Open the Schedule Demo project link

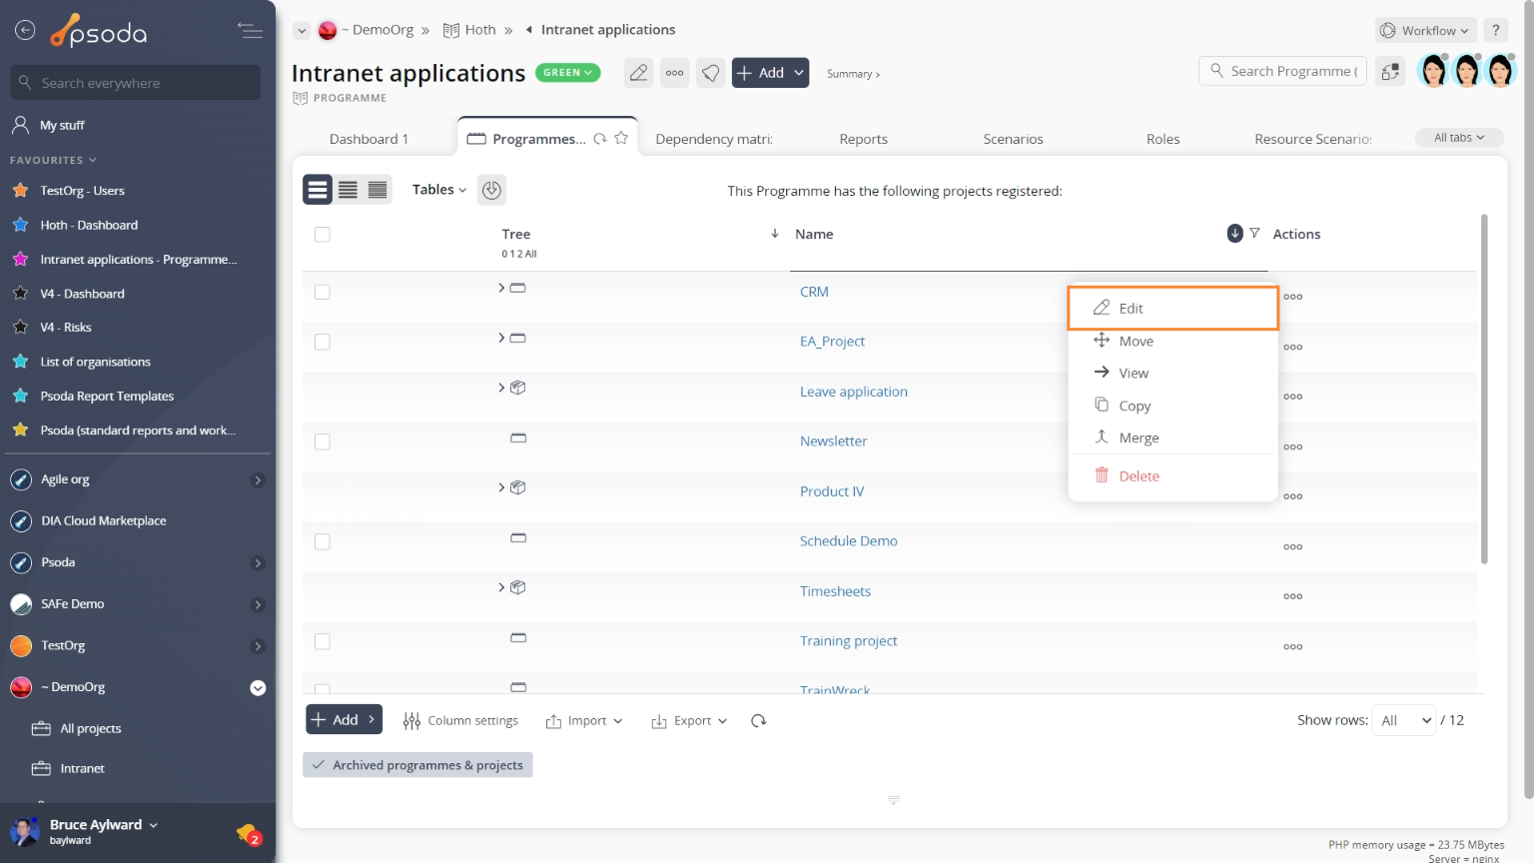pos(849,540)
